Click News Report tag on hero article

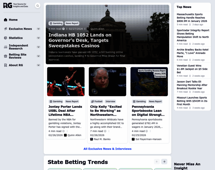(x=72, y=23)
